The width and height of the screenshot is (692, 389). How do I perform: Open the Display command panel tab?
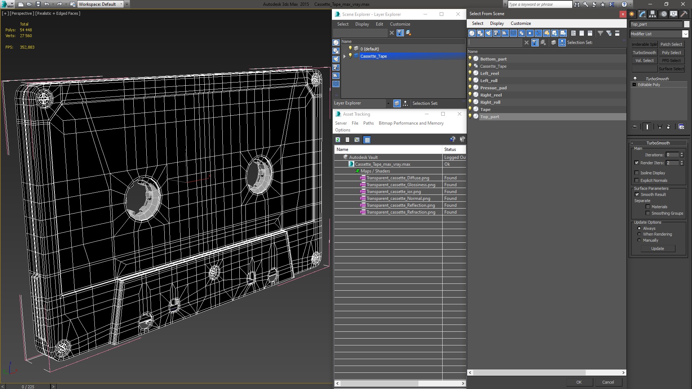(x=674, y=14)
